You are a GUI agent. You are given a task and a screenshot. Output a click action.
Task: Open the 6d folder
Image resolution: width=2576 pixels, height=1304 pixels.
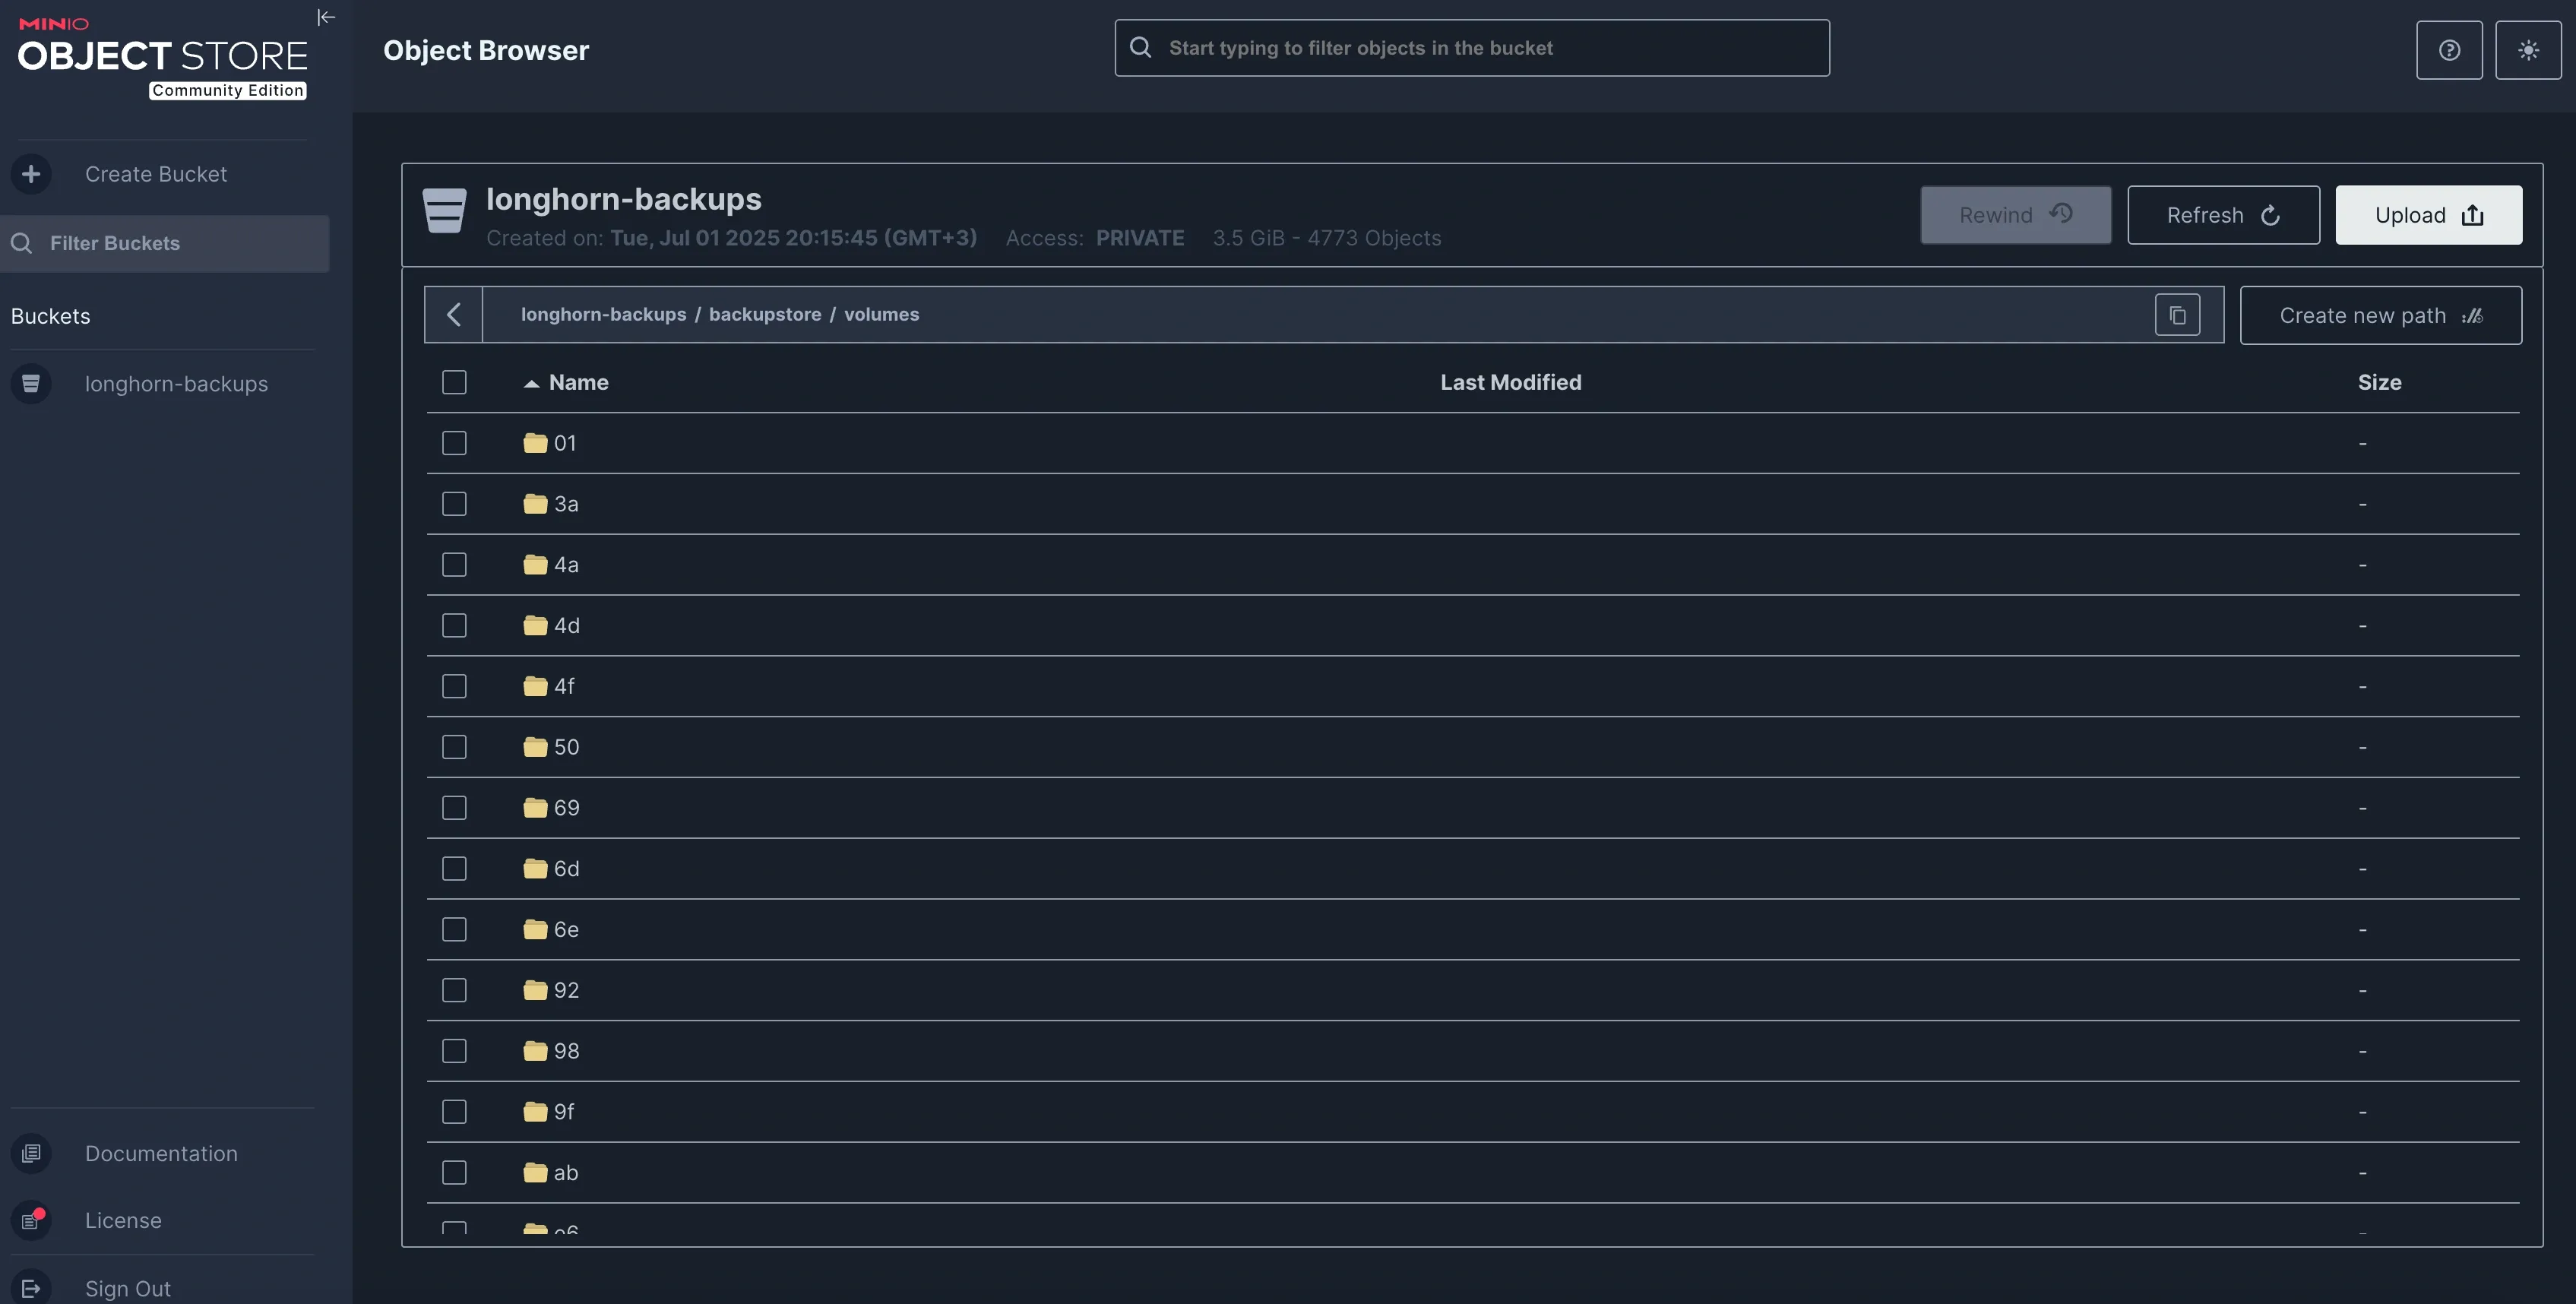point(565,868)
